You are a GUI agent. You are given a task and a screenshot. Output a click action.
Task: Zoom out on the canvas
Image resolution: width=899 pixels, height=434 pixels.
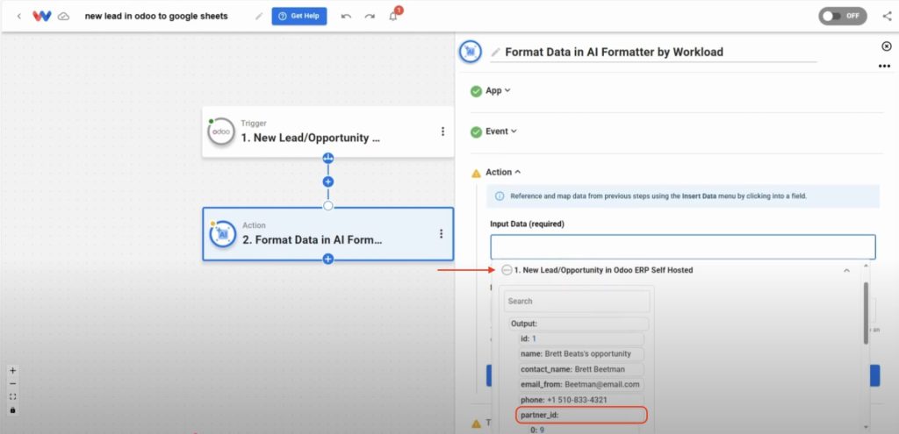pos(12,384)
